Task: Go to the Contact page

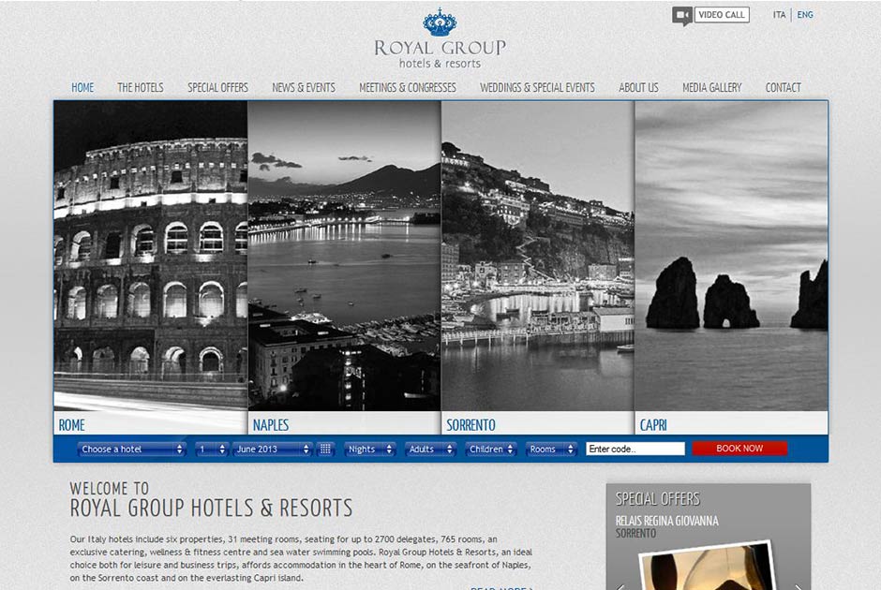Action: click(783, 88)
